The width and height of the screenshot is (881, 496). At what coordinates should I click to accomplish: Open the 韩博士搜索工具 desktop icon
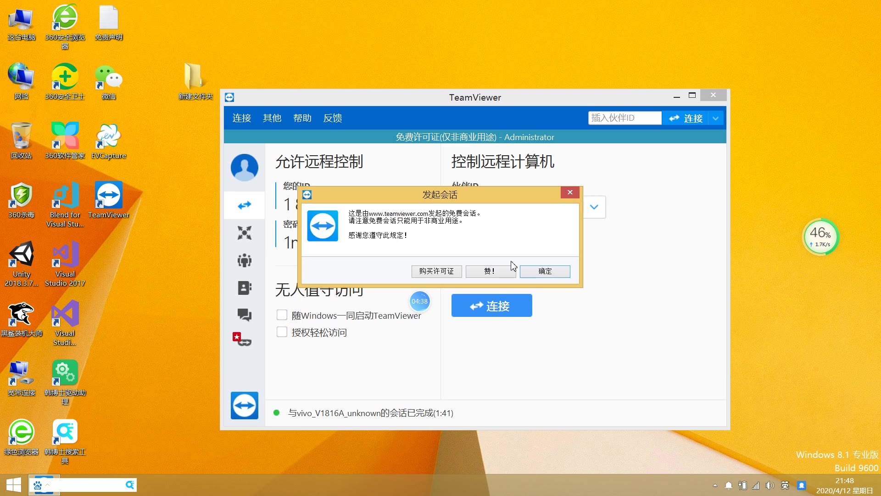[x=65, y=442]
